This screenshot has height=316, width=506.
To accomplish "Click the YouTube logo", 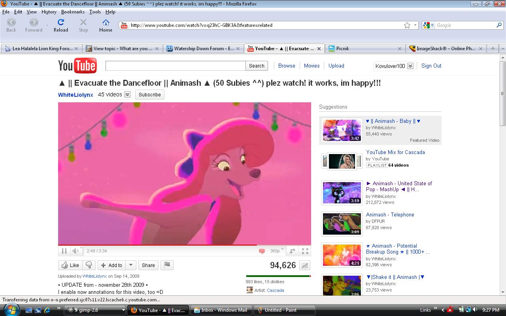I will tap(77, 66).
